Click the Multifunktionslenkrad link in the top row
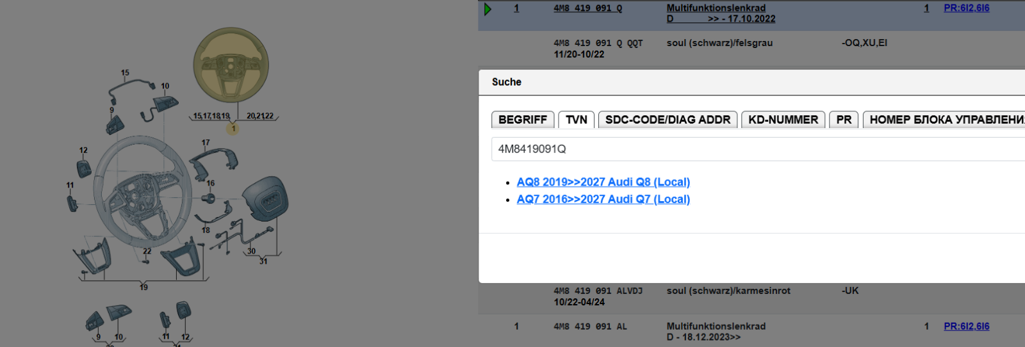The height and width of the screenshot is (347, 1025). (716, 8)
